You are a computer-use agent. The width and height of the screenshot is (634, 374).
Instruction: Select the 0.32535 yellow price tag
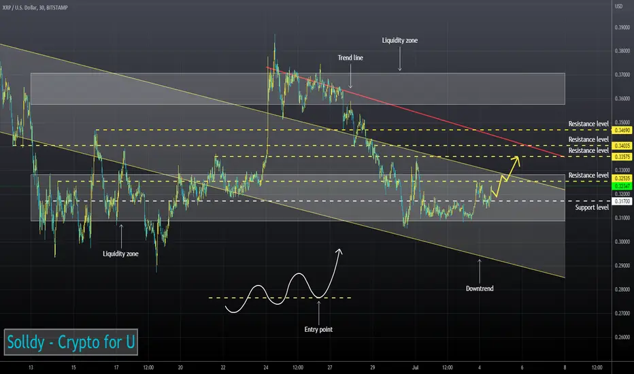tap(622, 178)
